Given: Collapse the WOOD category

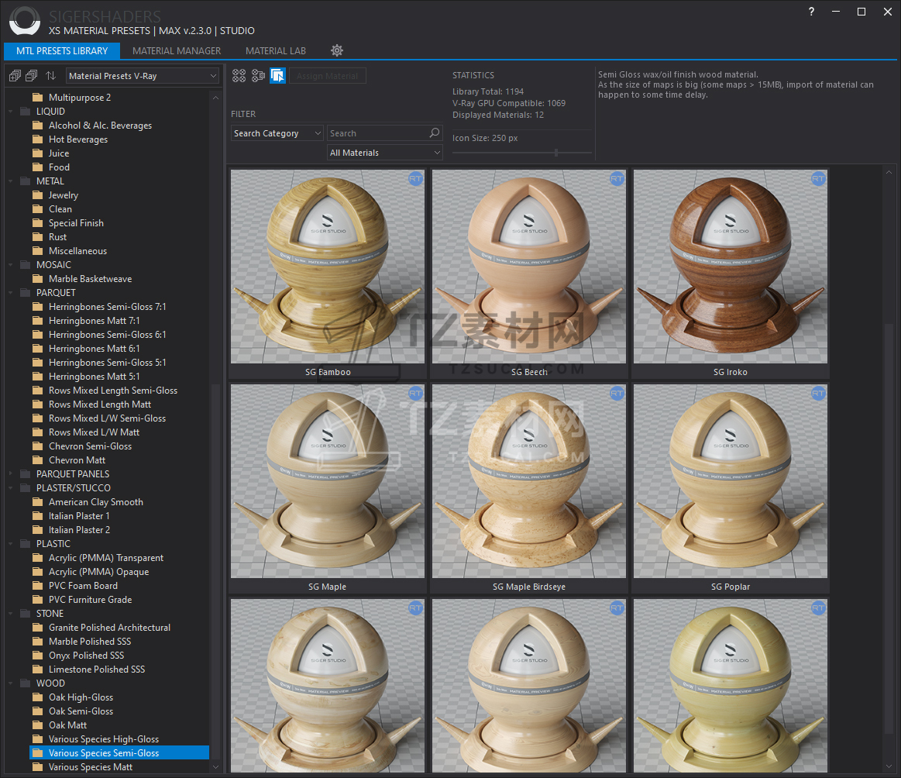Looking at the screenshot, I should [x=10, y=683].
